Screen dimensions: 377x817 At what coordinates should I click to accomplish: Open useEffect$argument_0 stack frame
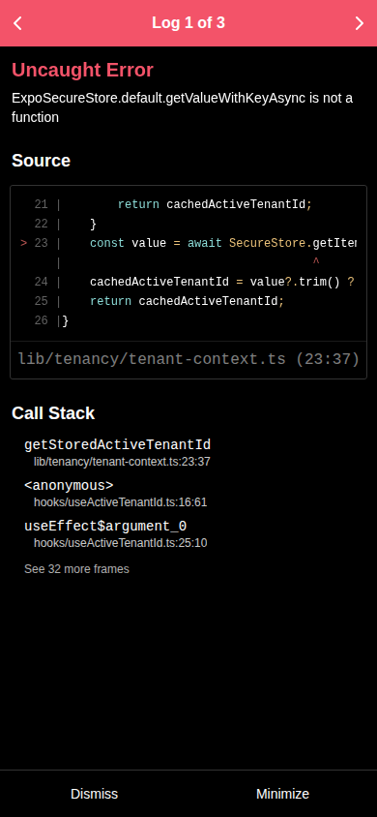click(x=115, y=533)
